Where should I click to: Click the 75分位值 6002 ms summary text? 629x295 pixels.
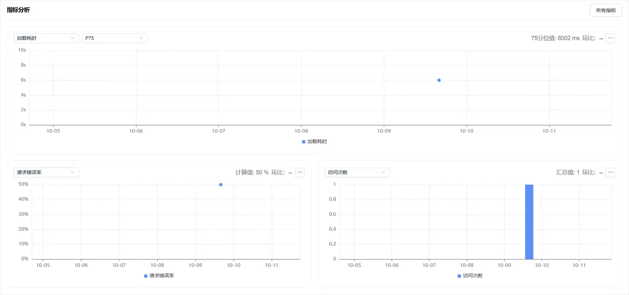coord(555,38)
